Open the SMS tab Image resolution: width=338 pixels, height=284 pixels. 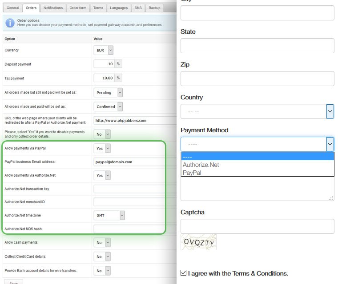pos(138,8)
